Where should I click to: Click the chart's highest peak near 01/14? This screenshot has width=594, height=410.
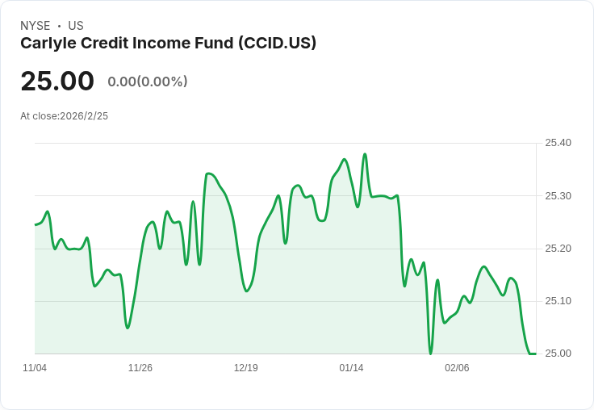(365, 154)
